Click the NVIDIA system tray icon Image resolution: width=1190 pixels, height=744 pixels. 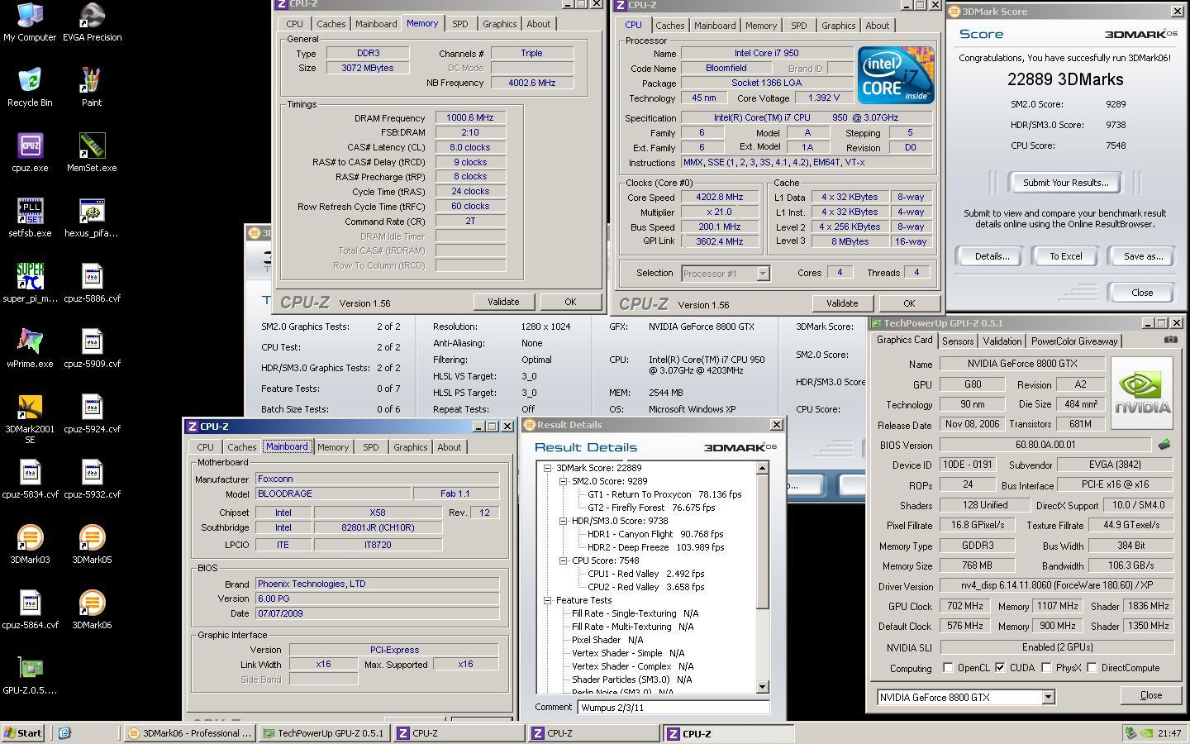click(1147, 733)
